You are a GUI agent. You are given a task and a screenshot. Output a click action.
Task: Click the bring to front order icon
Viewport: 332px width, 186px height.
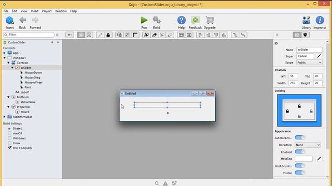coord(155,35)
